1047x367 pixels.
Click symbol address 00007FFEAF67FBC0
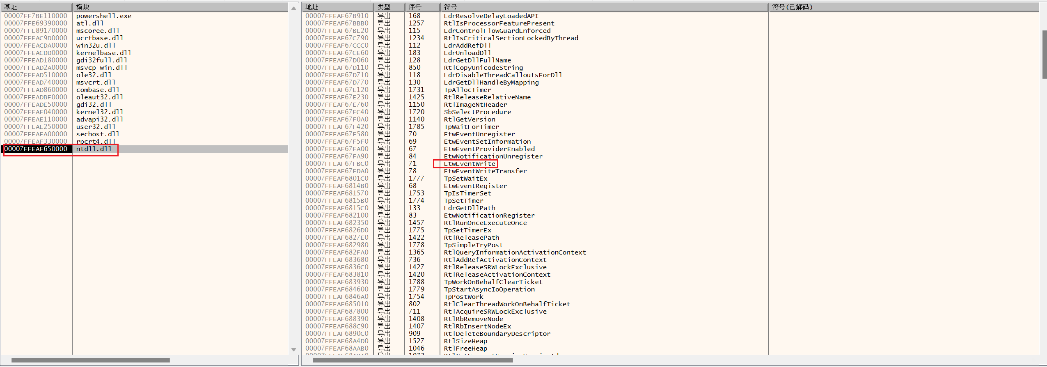(337, 164)
